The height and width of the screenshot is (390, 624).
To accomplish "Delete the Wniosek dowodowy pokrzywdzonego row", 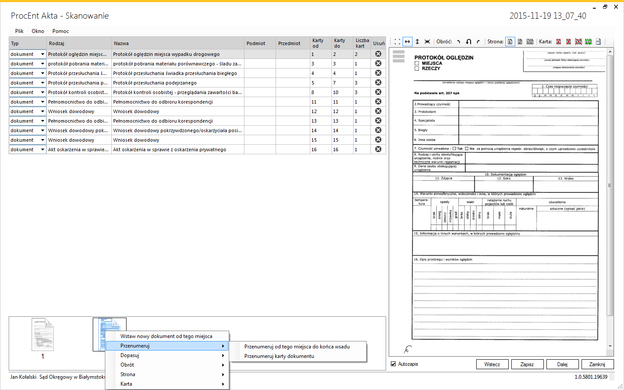I will tap(378, 130).
